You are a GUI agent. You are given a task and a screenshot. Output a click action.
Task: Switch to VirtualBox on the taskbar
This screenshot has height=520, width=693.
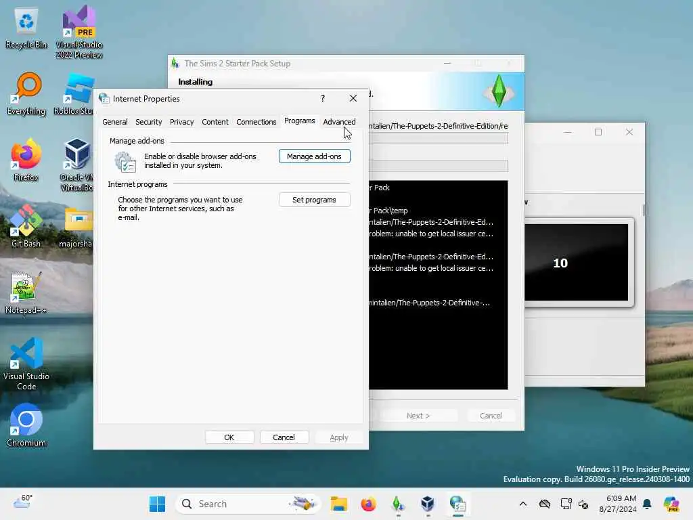pyautogui.click(x=428, y=504)
